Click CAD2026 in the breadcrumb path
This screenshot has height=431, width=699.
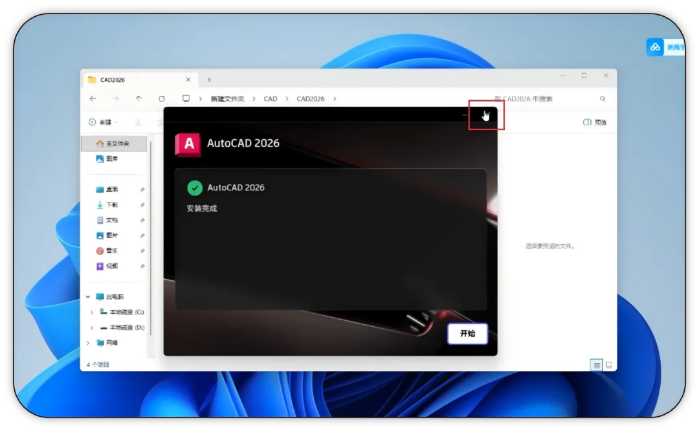311,98
